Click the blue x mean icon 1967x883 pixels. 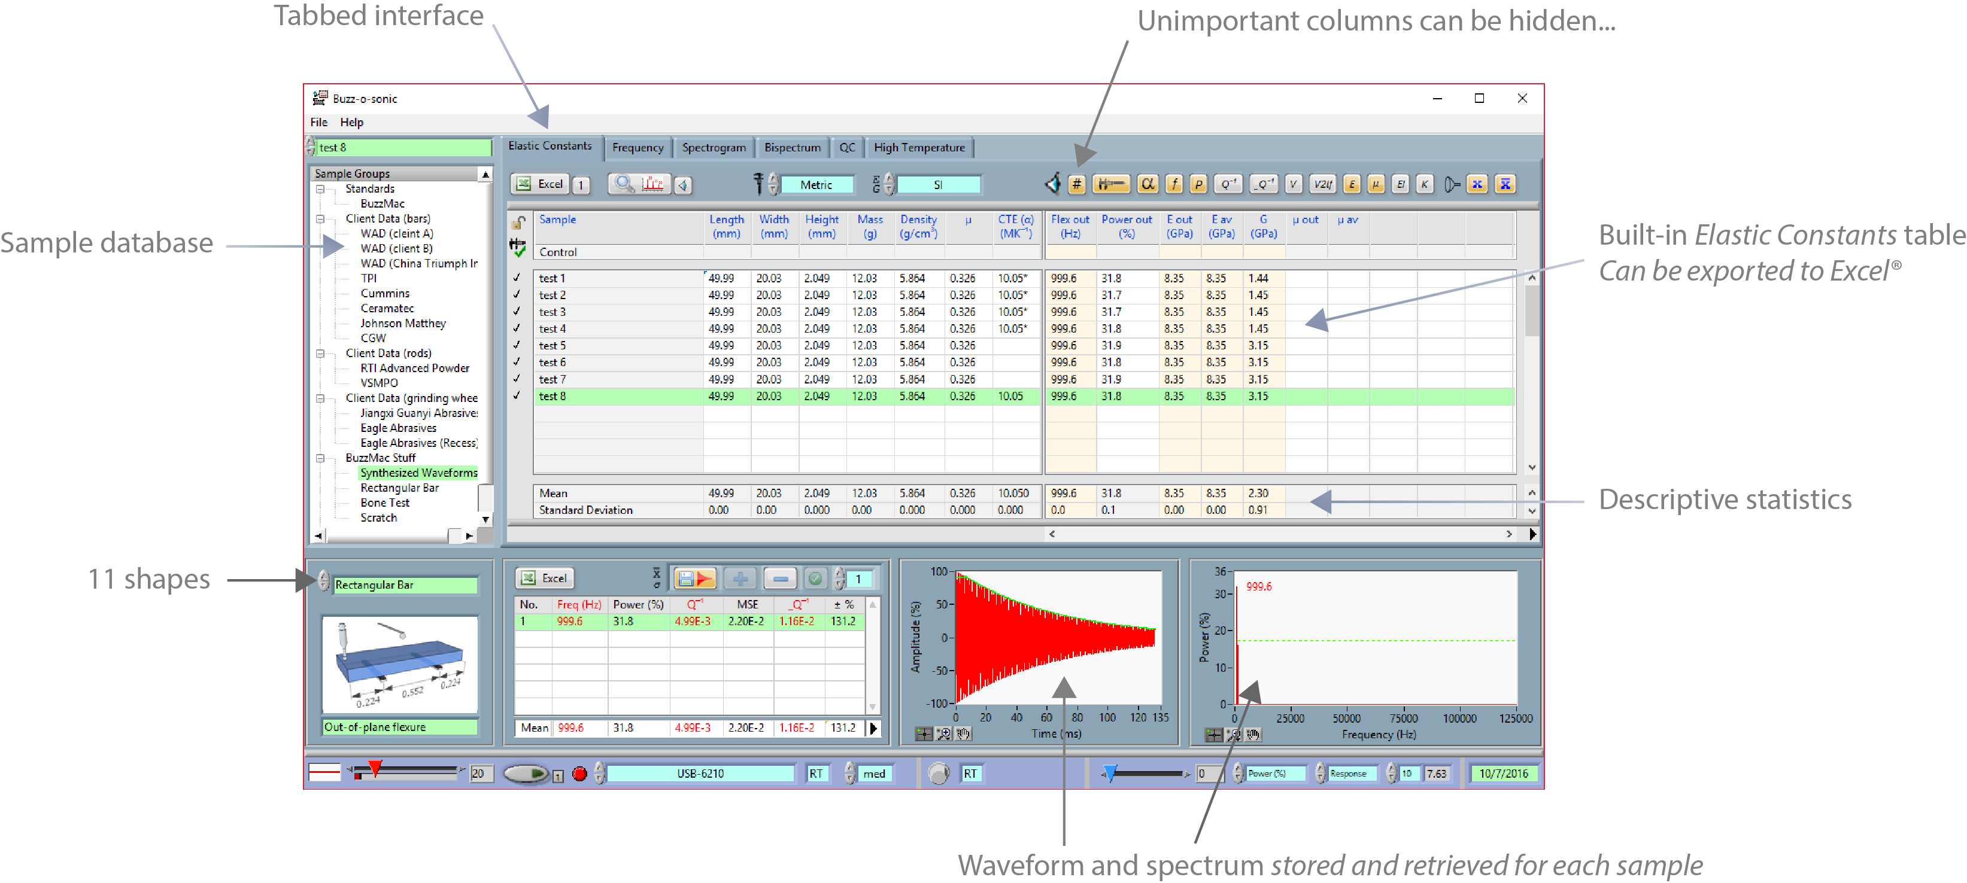point(1477,184)
